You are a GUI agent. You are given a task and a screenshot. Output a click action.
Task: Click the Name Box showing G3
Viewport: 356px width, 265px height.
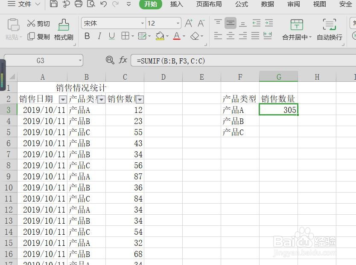41,60
